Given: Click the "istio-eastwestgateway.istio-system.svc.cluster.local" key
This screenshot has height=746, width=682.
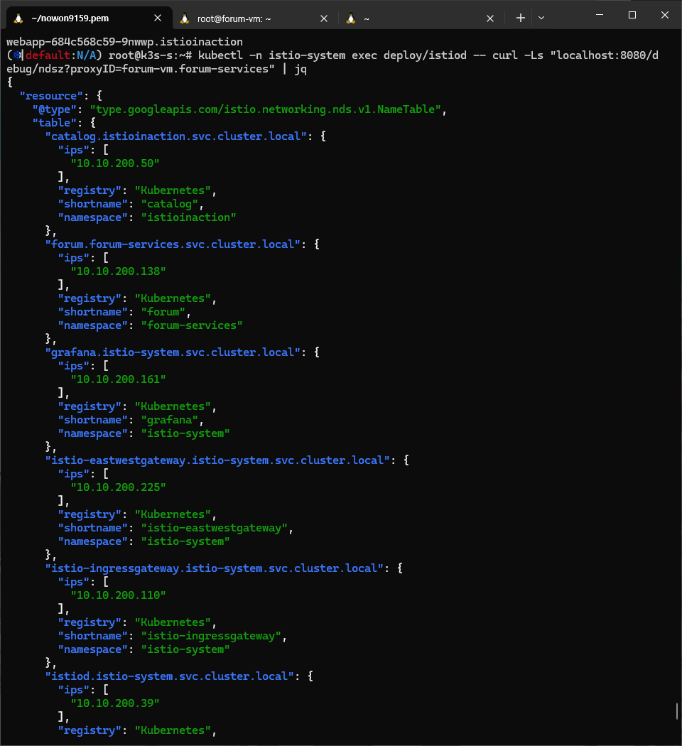Looking at the screenshot, I should coord(217,460).
